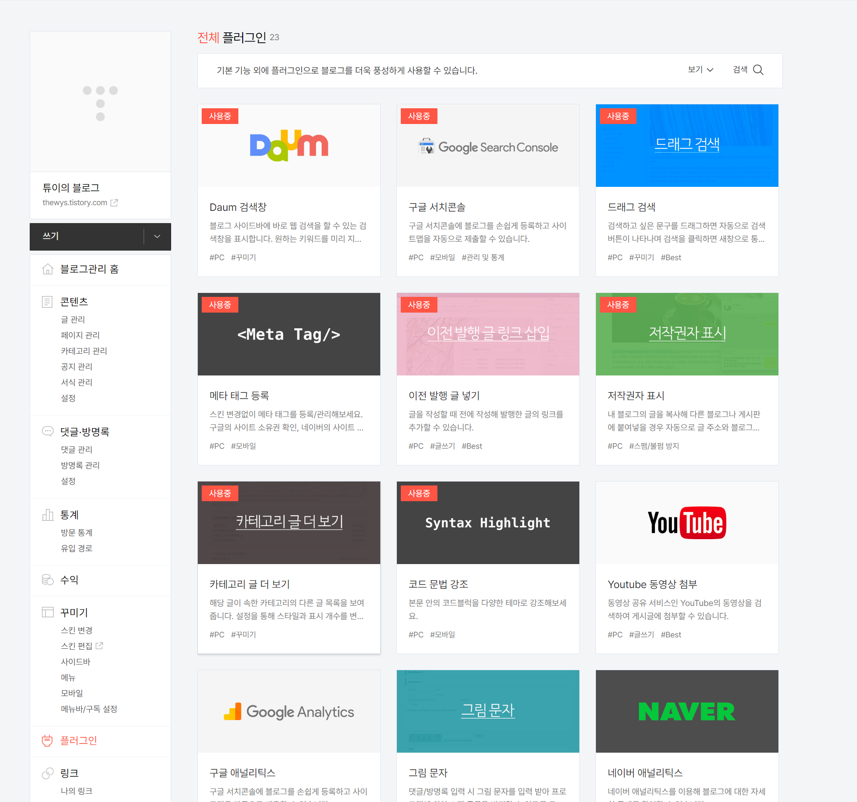Open 방명록 관리 menu item
857x802 pixels.
(x=80, y=465)
